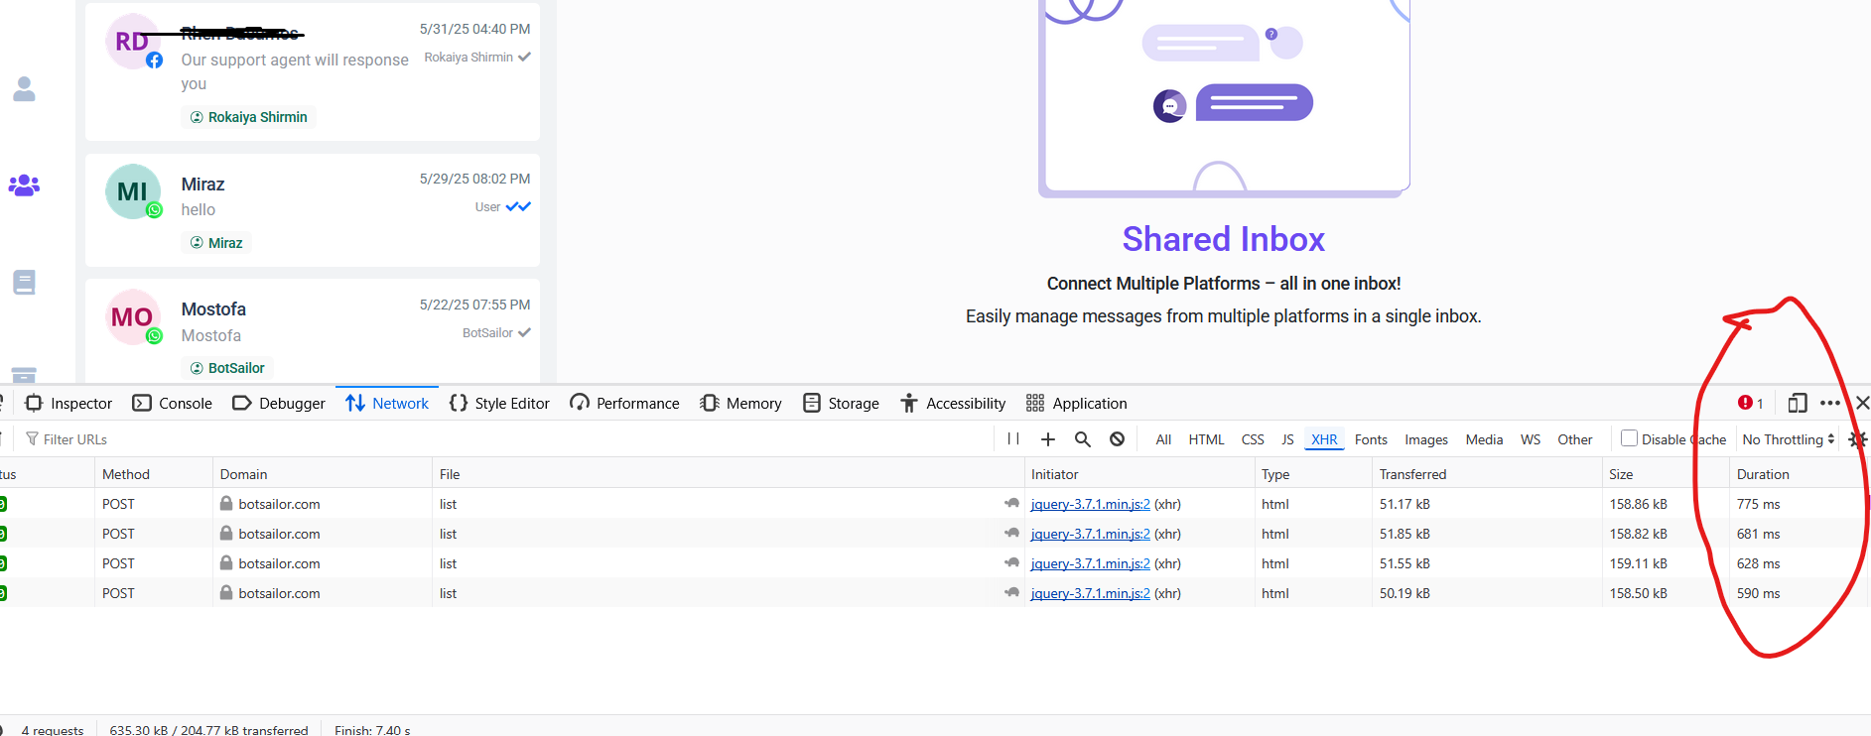Open the DevTools three-dot options menu

tap(1830, 403)
